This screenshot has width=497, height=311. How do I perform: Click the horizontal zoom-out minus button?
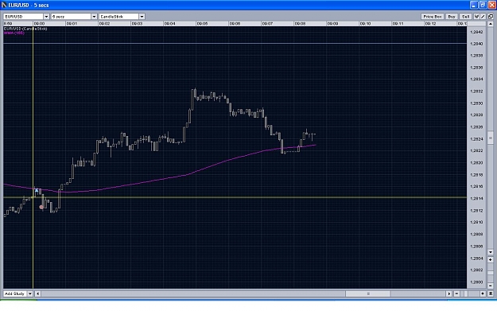(x=456, y=294)
